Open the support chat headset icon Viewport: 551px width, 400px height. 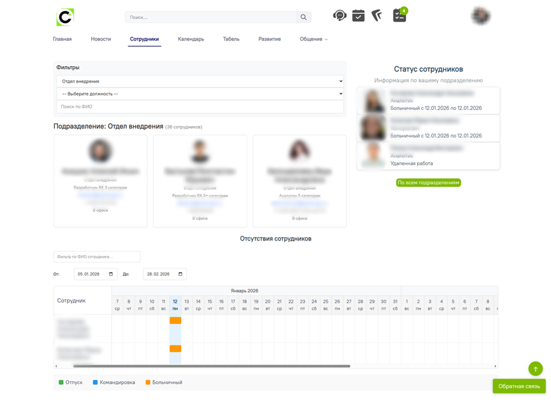point(340,16)
